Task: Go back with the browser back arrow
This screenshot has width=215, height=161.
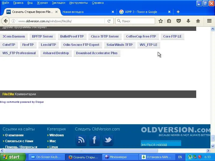Action: tap(6, 21)
